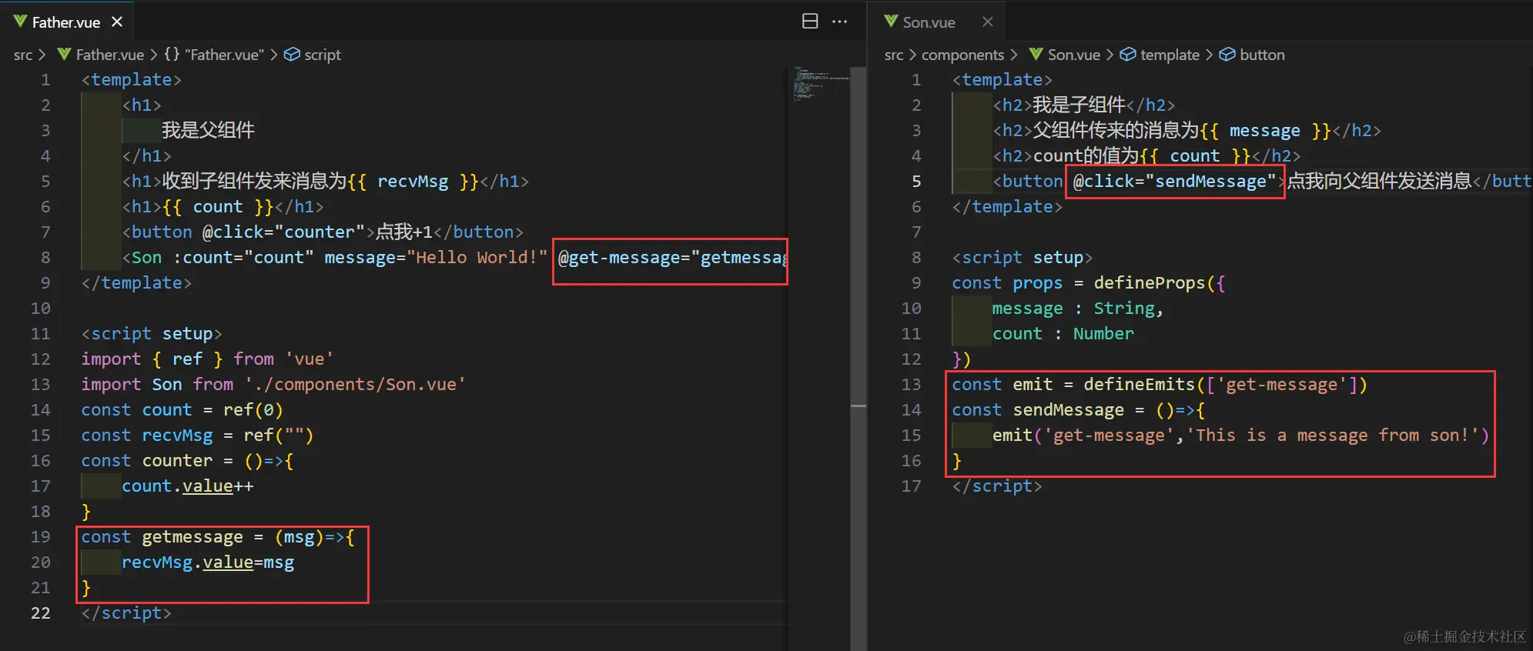Click the button symbol icon in right breadcrumb

[1227, 55]
